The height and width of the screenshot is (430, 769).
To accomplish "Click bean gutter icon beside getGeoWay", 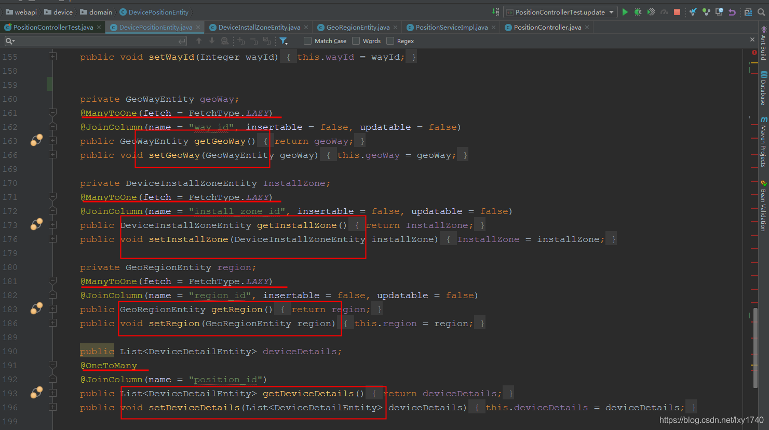I will [36, 140].
